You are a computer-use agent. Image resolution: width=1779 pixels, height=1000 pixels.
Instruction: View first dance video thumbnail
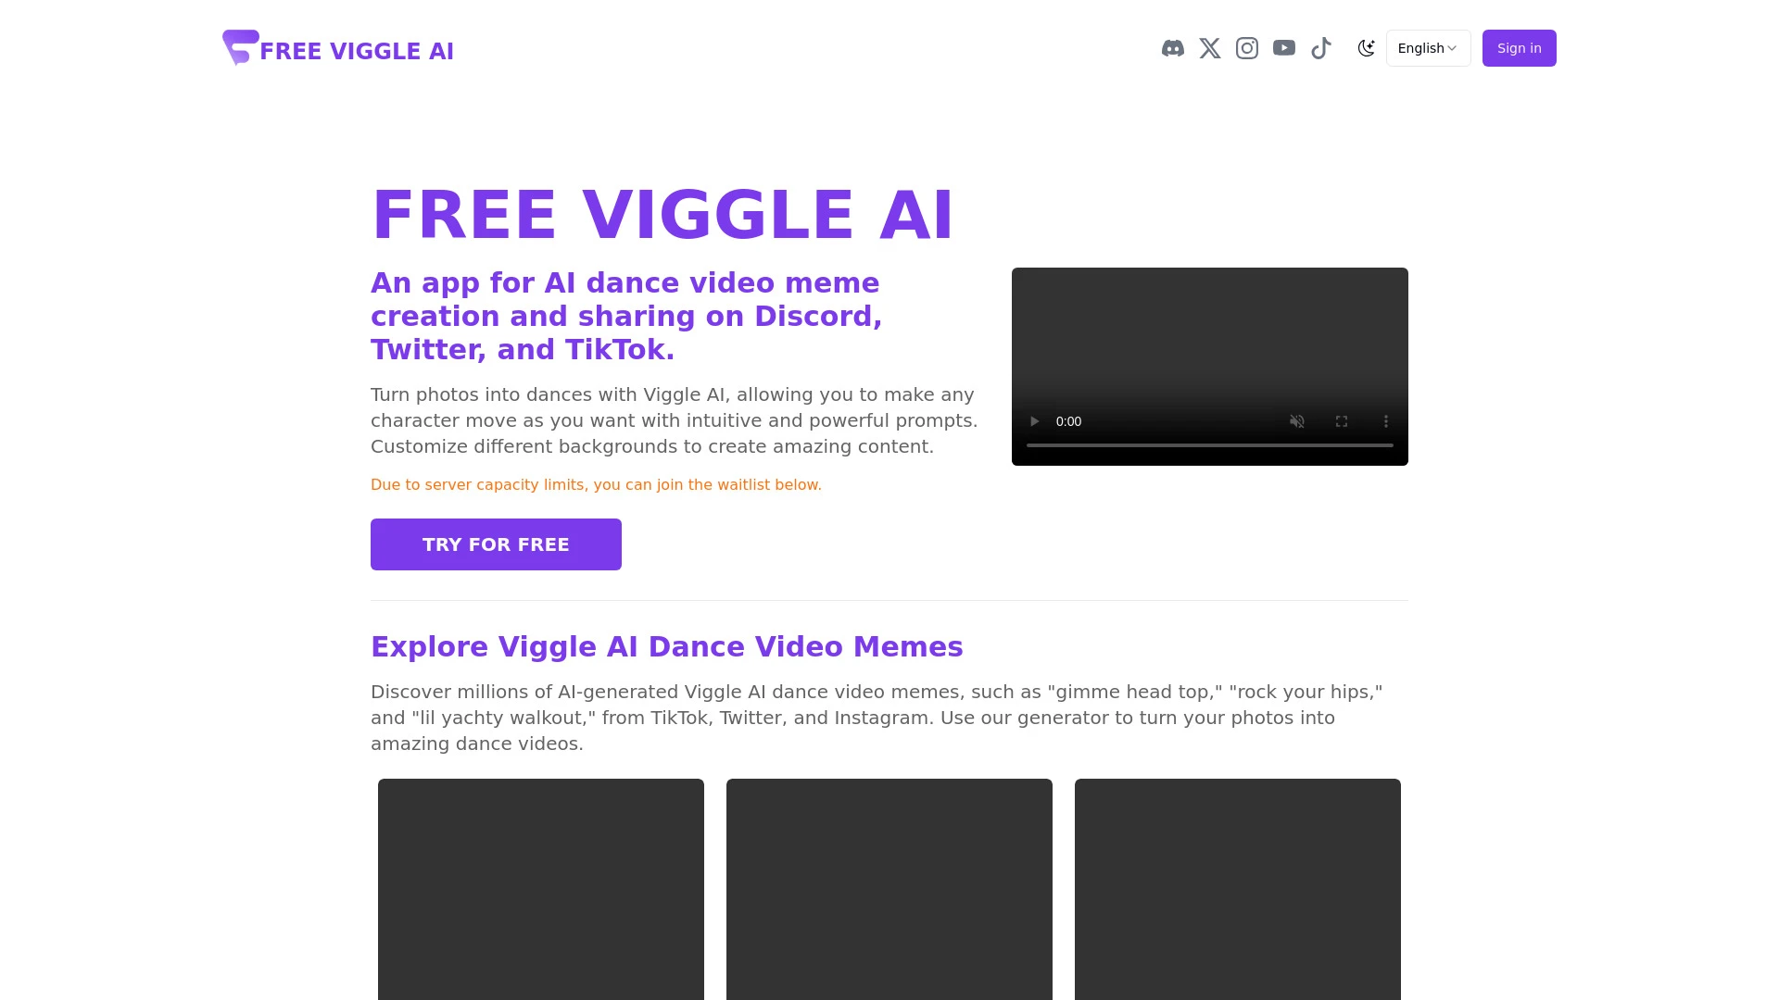pos(540,889)
